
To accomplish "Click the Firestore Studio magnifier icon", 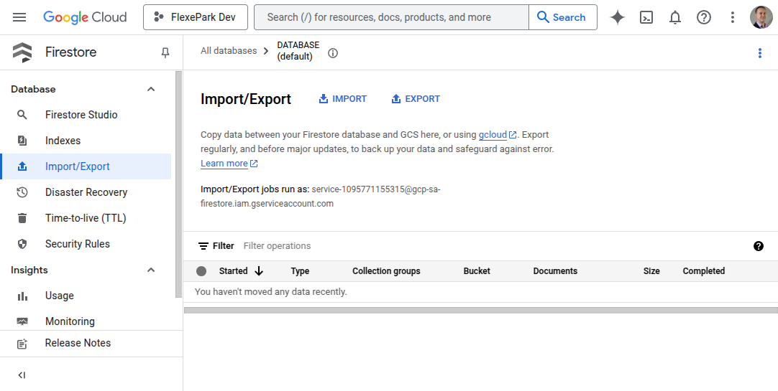I will pos(22,115).
